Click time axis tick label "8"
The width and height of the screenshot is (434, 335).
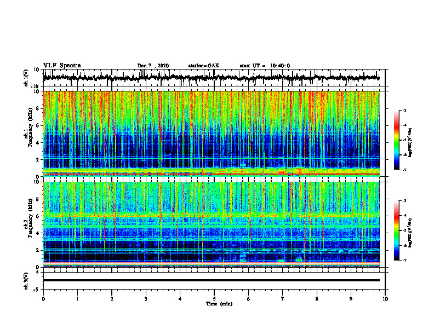317,299
